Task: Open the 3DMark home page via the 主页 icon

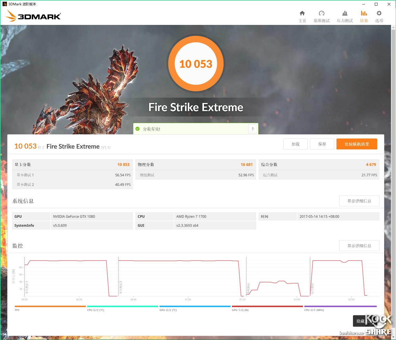Action: point(302,16)
